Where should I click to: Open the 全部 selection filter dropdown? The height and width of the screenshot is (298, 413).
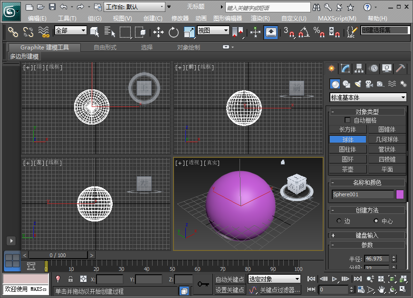pyautogui.click(x=71, y=30)
